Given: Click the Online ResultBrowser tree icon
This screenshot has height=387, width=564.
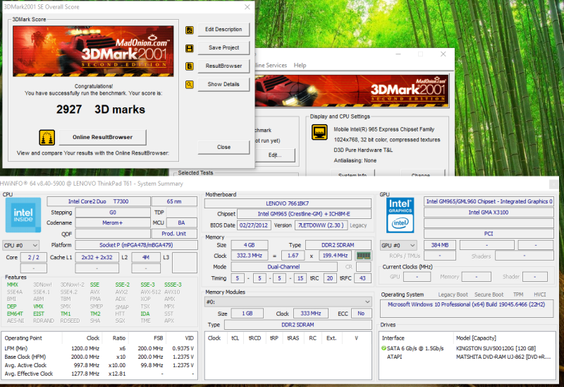Looking at the screenshot, I should [47, 137].
